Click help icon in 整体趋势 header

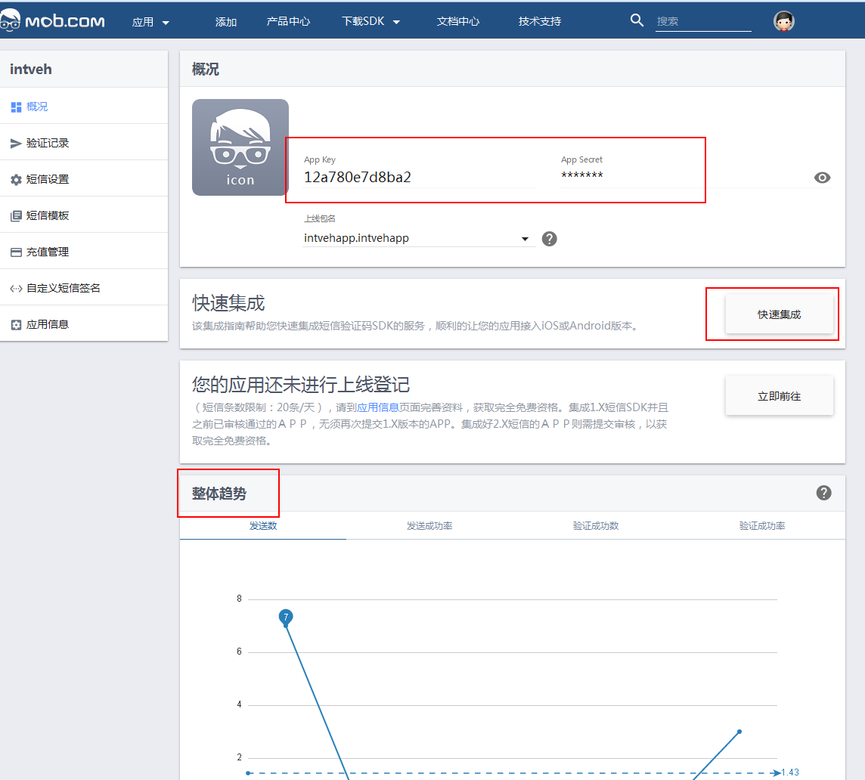tap(823, 493)
